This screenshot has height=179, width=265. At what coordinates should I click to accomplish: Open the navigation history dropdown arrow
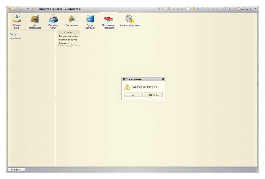(28, 9)
